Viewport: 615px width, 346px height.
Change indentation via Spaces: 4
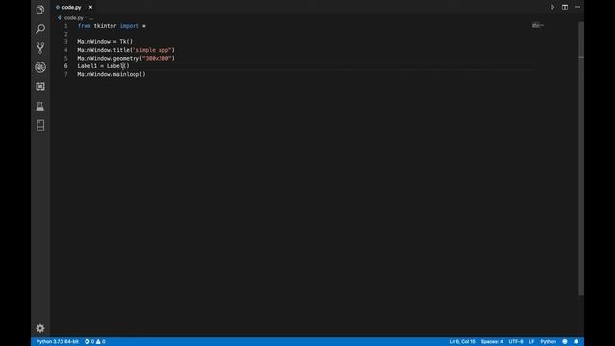492,342
